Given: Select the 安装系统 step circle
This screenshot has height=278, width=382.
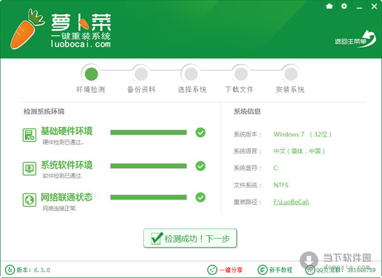Looking at the screenshot, I should point(291,74).
